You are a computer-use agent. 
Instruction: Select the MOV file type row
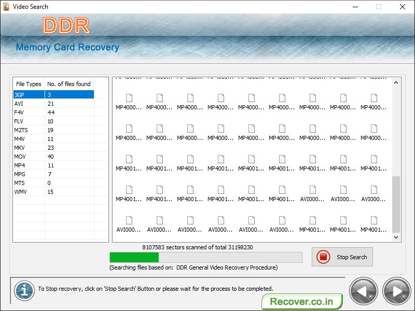[x=29, y=156]
